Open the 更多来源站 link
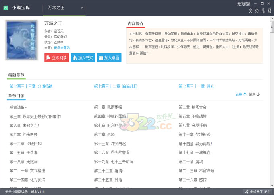Image resolution: width=274 pixels, height=195 pixels. 62,48
